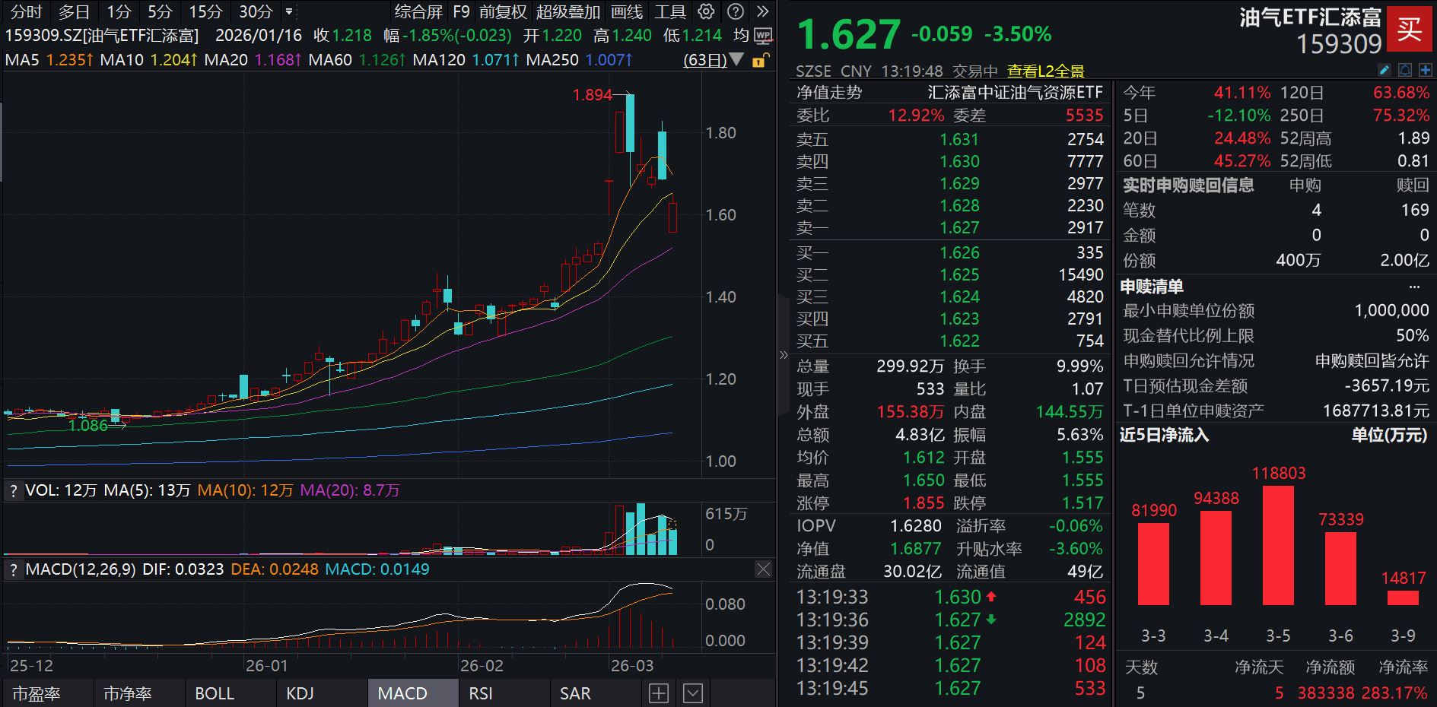1437x707 pixels.
Task: Set a price alert with the bell icon
Action: [x=1405, y=70]
